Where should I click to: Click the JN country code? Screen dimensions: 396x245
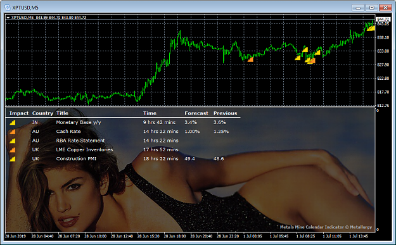coord(35,122)
